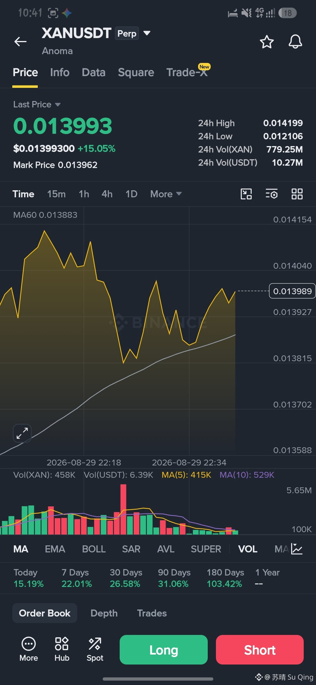Open the Last Price dropdown
The width and height of the screenshot is (316, 685).
37,105
